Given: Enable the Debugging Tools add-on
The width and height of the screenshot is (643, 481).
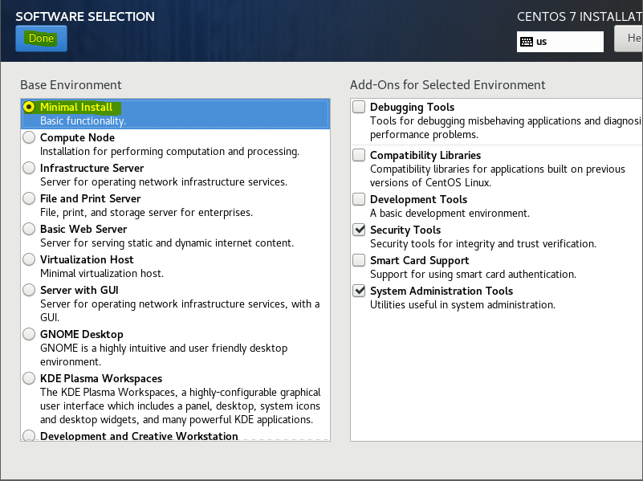Looking at the screenshot, I should [x=359, y=108].
